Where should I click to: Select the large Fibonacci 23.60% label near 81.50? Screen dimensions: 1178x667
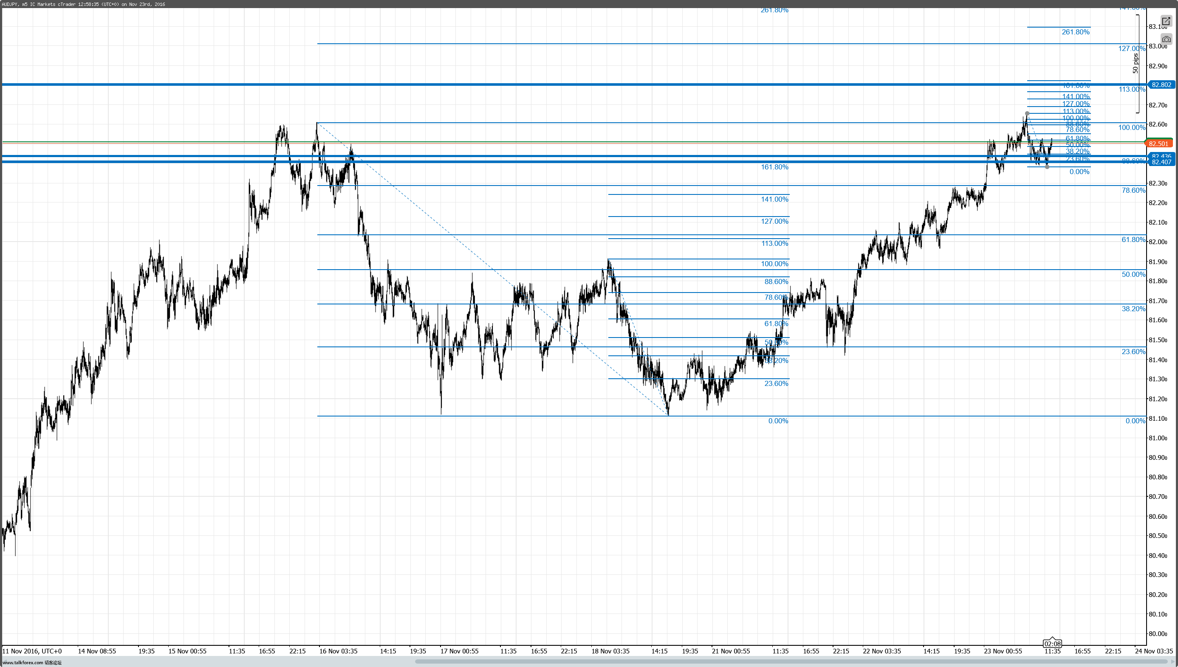pos(1133,352)
